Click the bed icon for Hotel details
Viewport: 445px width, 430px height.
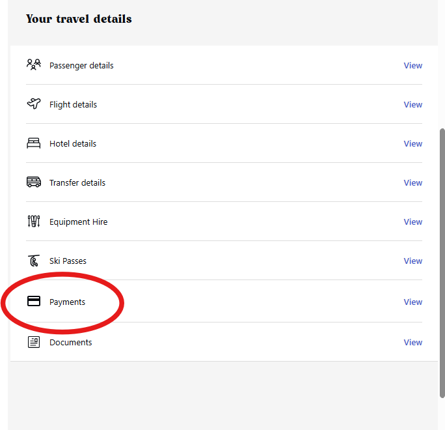(x=33, y=143)
